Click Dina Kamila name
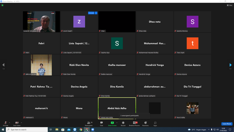This screenshot has height=132, width=234. point(117,87)
